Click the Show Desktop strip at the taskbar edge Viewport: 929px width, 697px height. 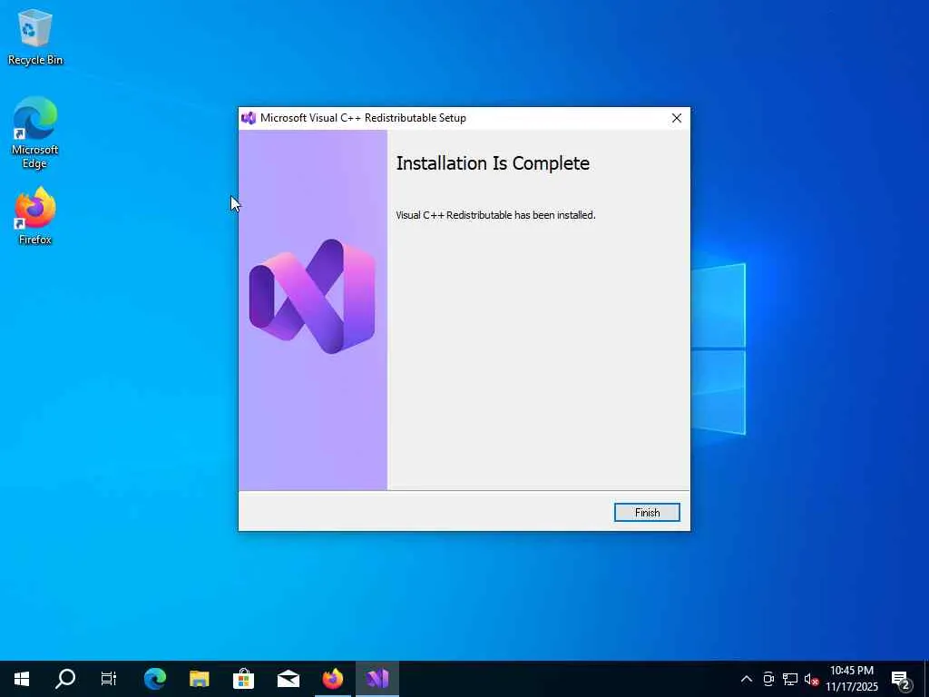click(926, 679)
